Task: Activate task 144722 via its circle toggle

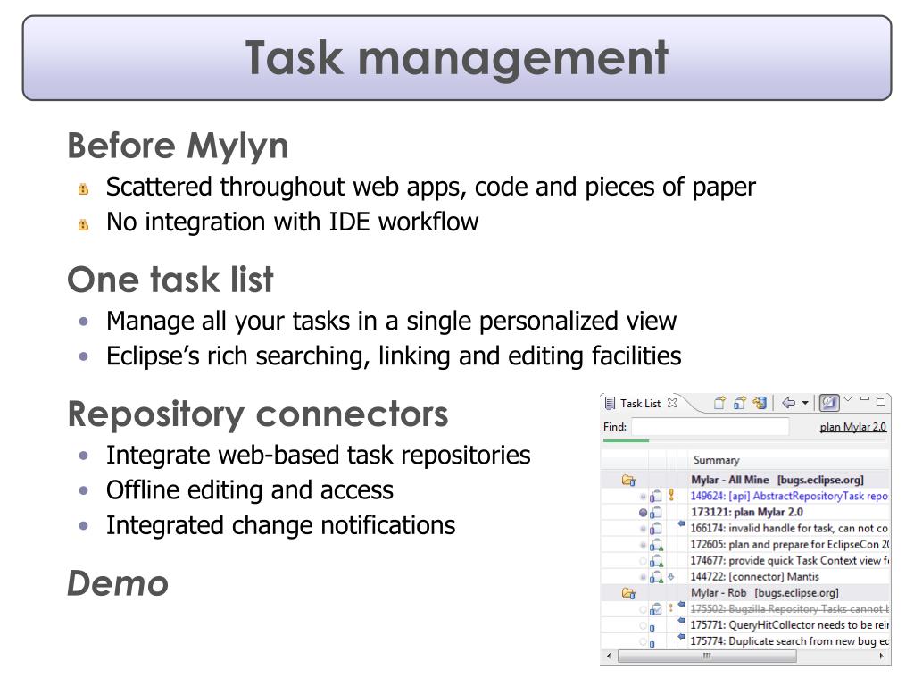Action: (643, 577)
